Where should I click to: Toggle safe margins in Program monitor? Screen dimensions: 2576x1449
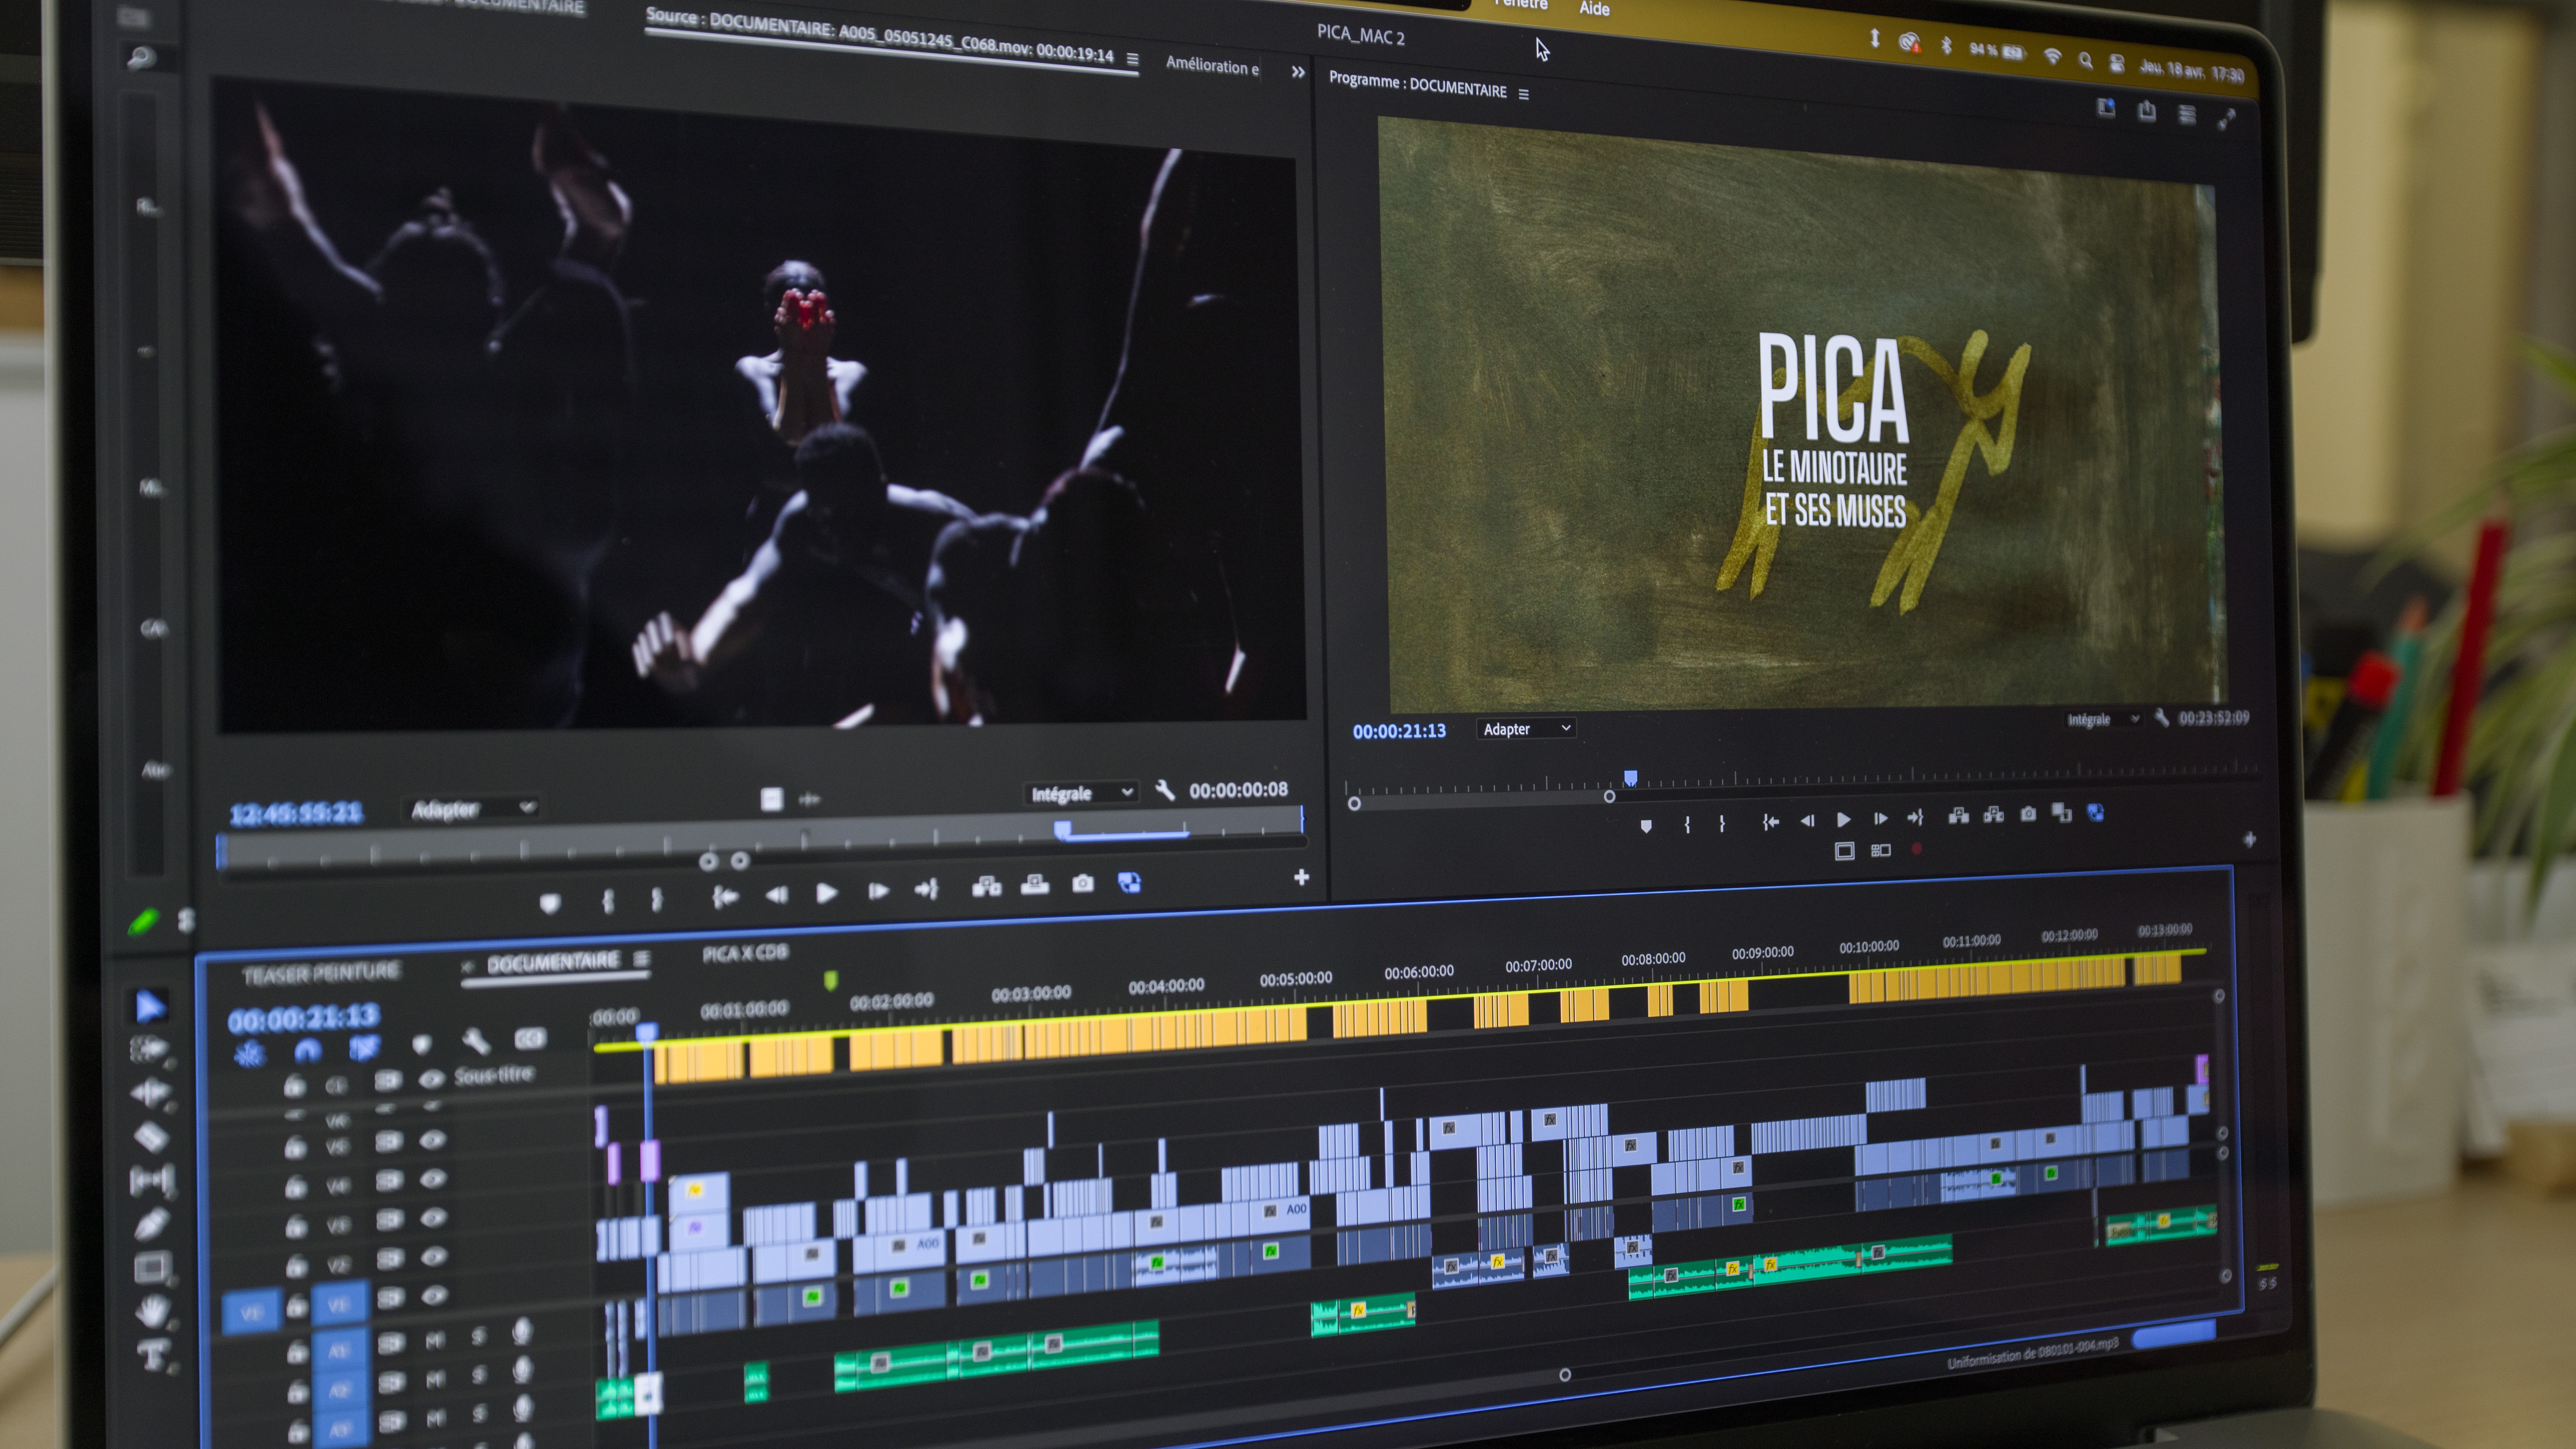(x=1845, y=851)
